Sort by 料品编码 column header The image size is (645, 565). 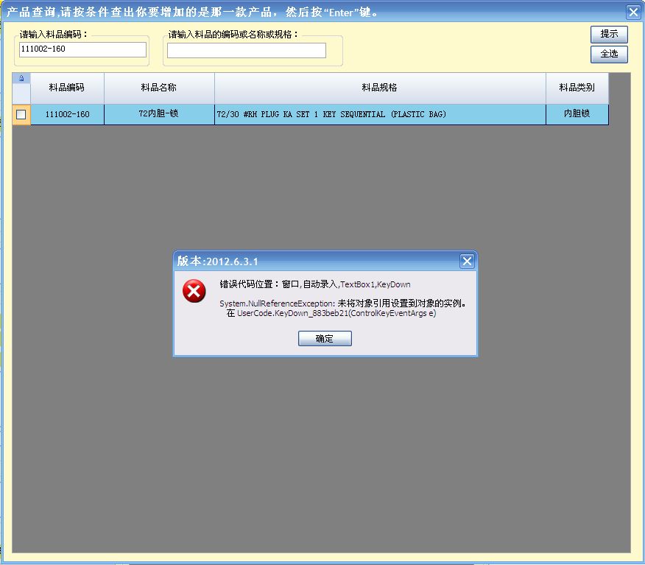pyautogui.click(x=67, y=88)
